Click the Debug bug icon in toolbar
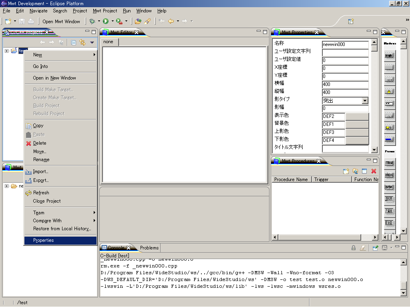The image size is (410, 307). (x=92, y=21)
